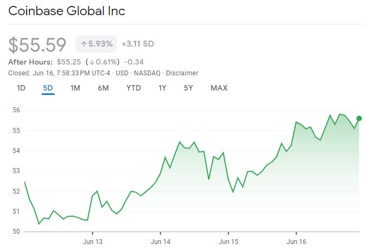The width and height of the screenshot is (365, 250).
Task: Click the green dot at chart end
Action: 359,118
